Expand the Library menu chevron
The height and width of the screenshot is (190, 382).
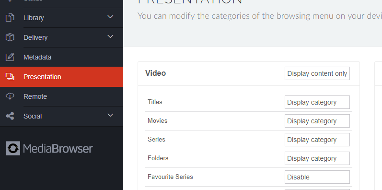pos(110,17)
